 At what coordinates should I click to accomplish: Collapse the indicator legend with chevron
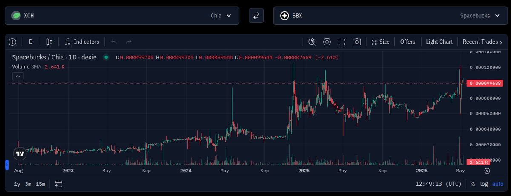pyautogui.click(x=17, y=76)
